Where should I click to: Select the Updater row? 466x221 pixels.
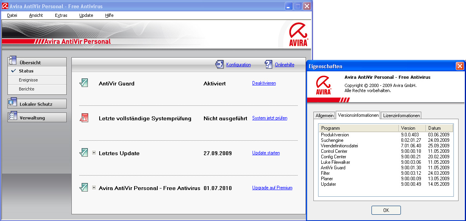pyautogui.click(x=386, y=184)
